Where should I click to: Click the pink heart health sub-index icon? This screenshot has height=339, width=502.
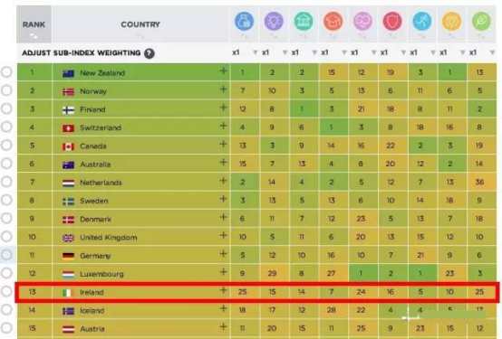362,22
